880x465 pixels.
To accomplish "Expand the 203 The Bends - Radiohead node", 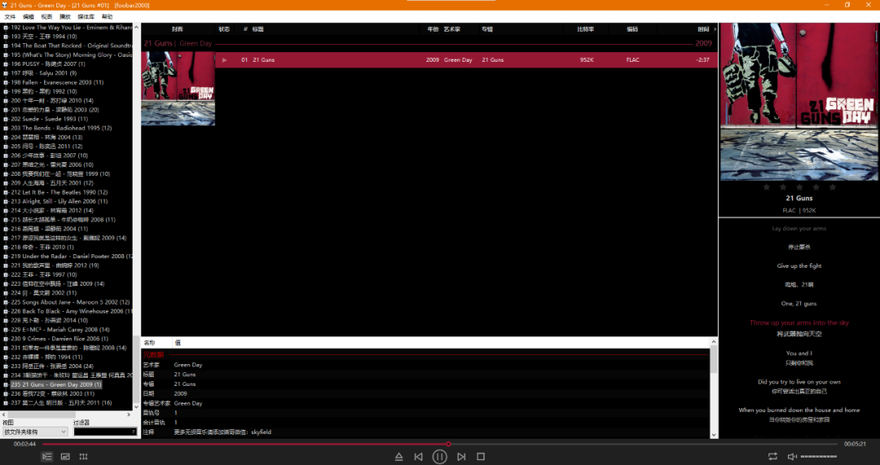I will [x=6, y=129].
